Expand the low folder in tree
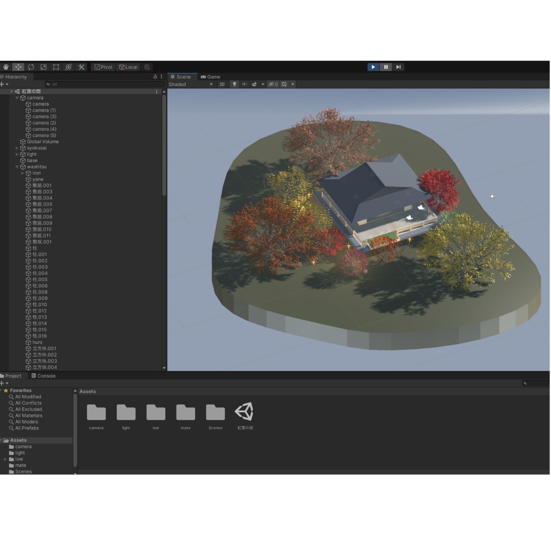 (x=5, y=460)
